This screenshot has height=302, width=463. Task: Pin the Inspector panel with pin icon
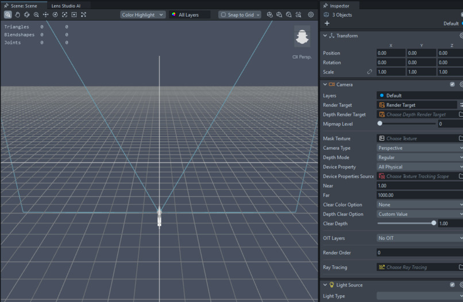tap(325, 6)
